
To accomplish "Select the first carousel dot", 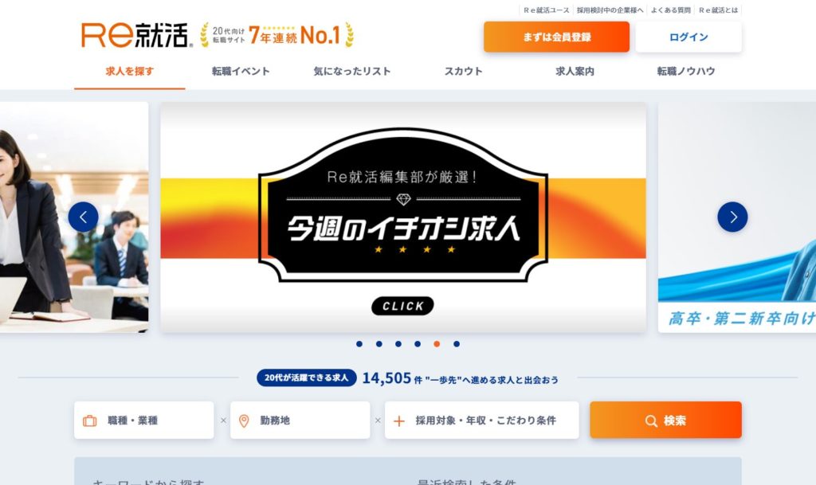I will pos(359,343).
